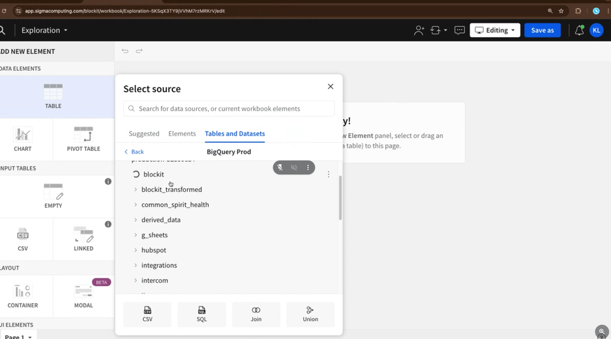Open the Exploration workbook menu

[x=45, y=31]
